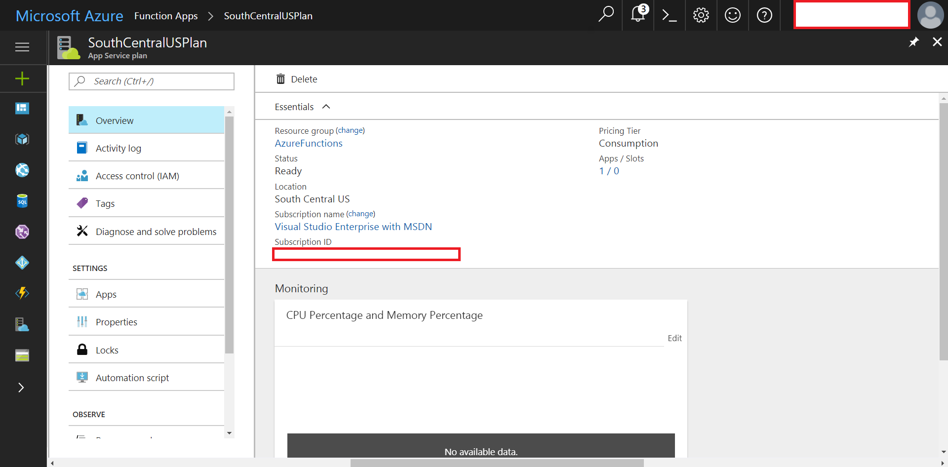Open the blue diamond sidebar icon

coord(22,263)
